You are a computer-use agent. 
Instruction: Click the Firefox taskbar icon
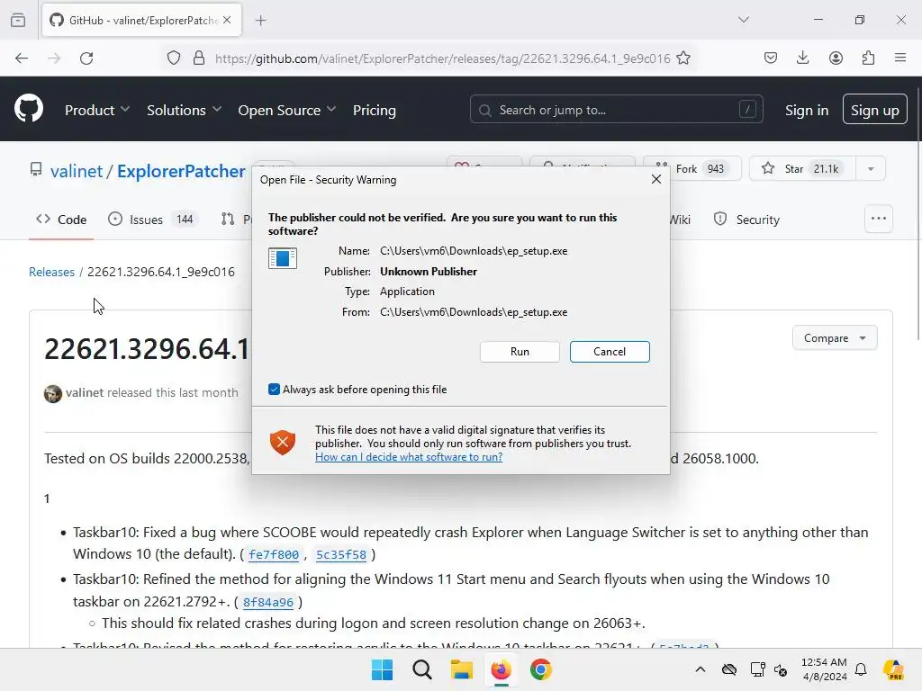click(501, 669)
